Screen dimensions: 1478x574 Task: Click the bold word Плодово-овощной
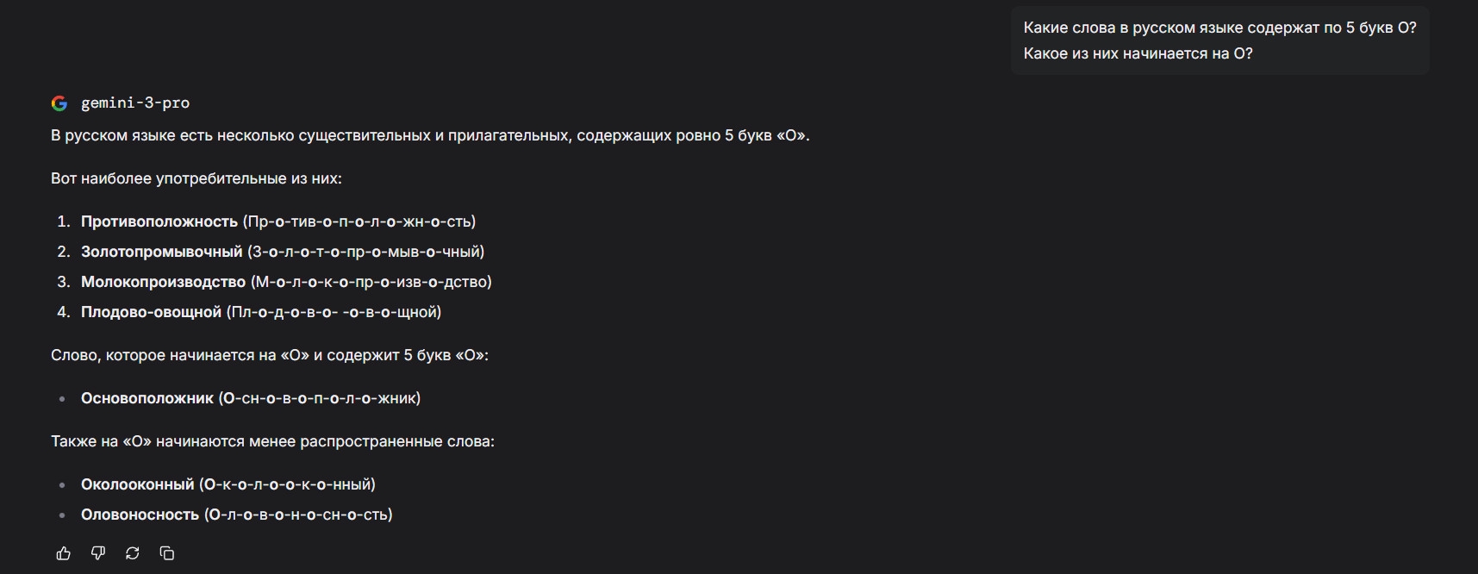151,312
